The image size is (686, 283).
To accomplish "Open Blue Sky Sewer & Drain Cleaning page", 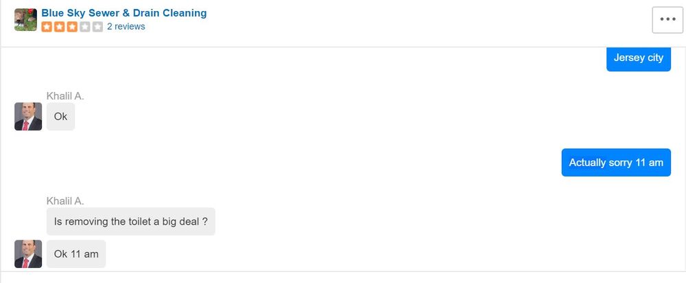I will [x=123, y=13].
